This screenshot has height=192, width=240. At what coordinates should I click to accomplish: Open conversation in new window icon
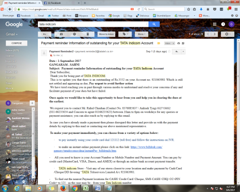point(183,43)
